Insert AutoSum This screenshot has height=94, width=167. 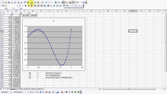pyautogui.click(x=59, y=2)
